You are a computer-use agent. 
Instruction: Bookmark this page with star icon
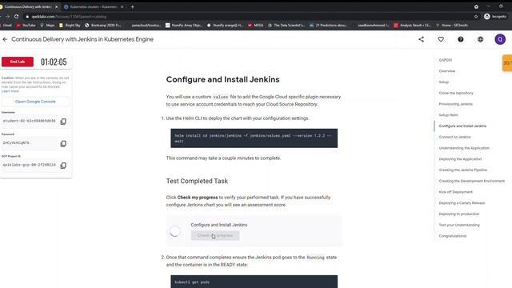click(476, 16)
